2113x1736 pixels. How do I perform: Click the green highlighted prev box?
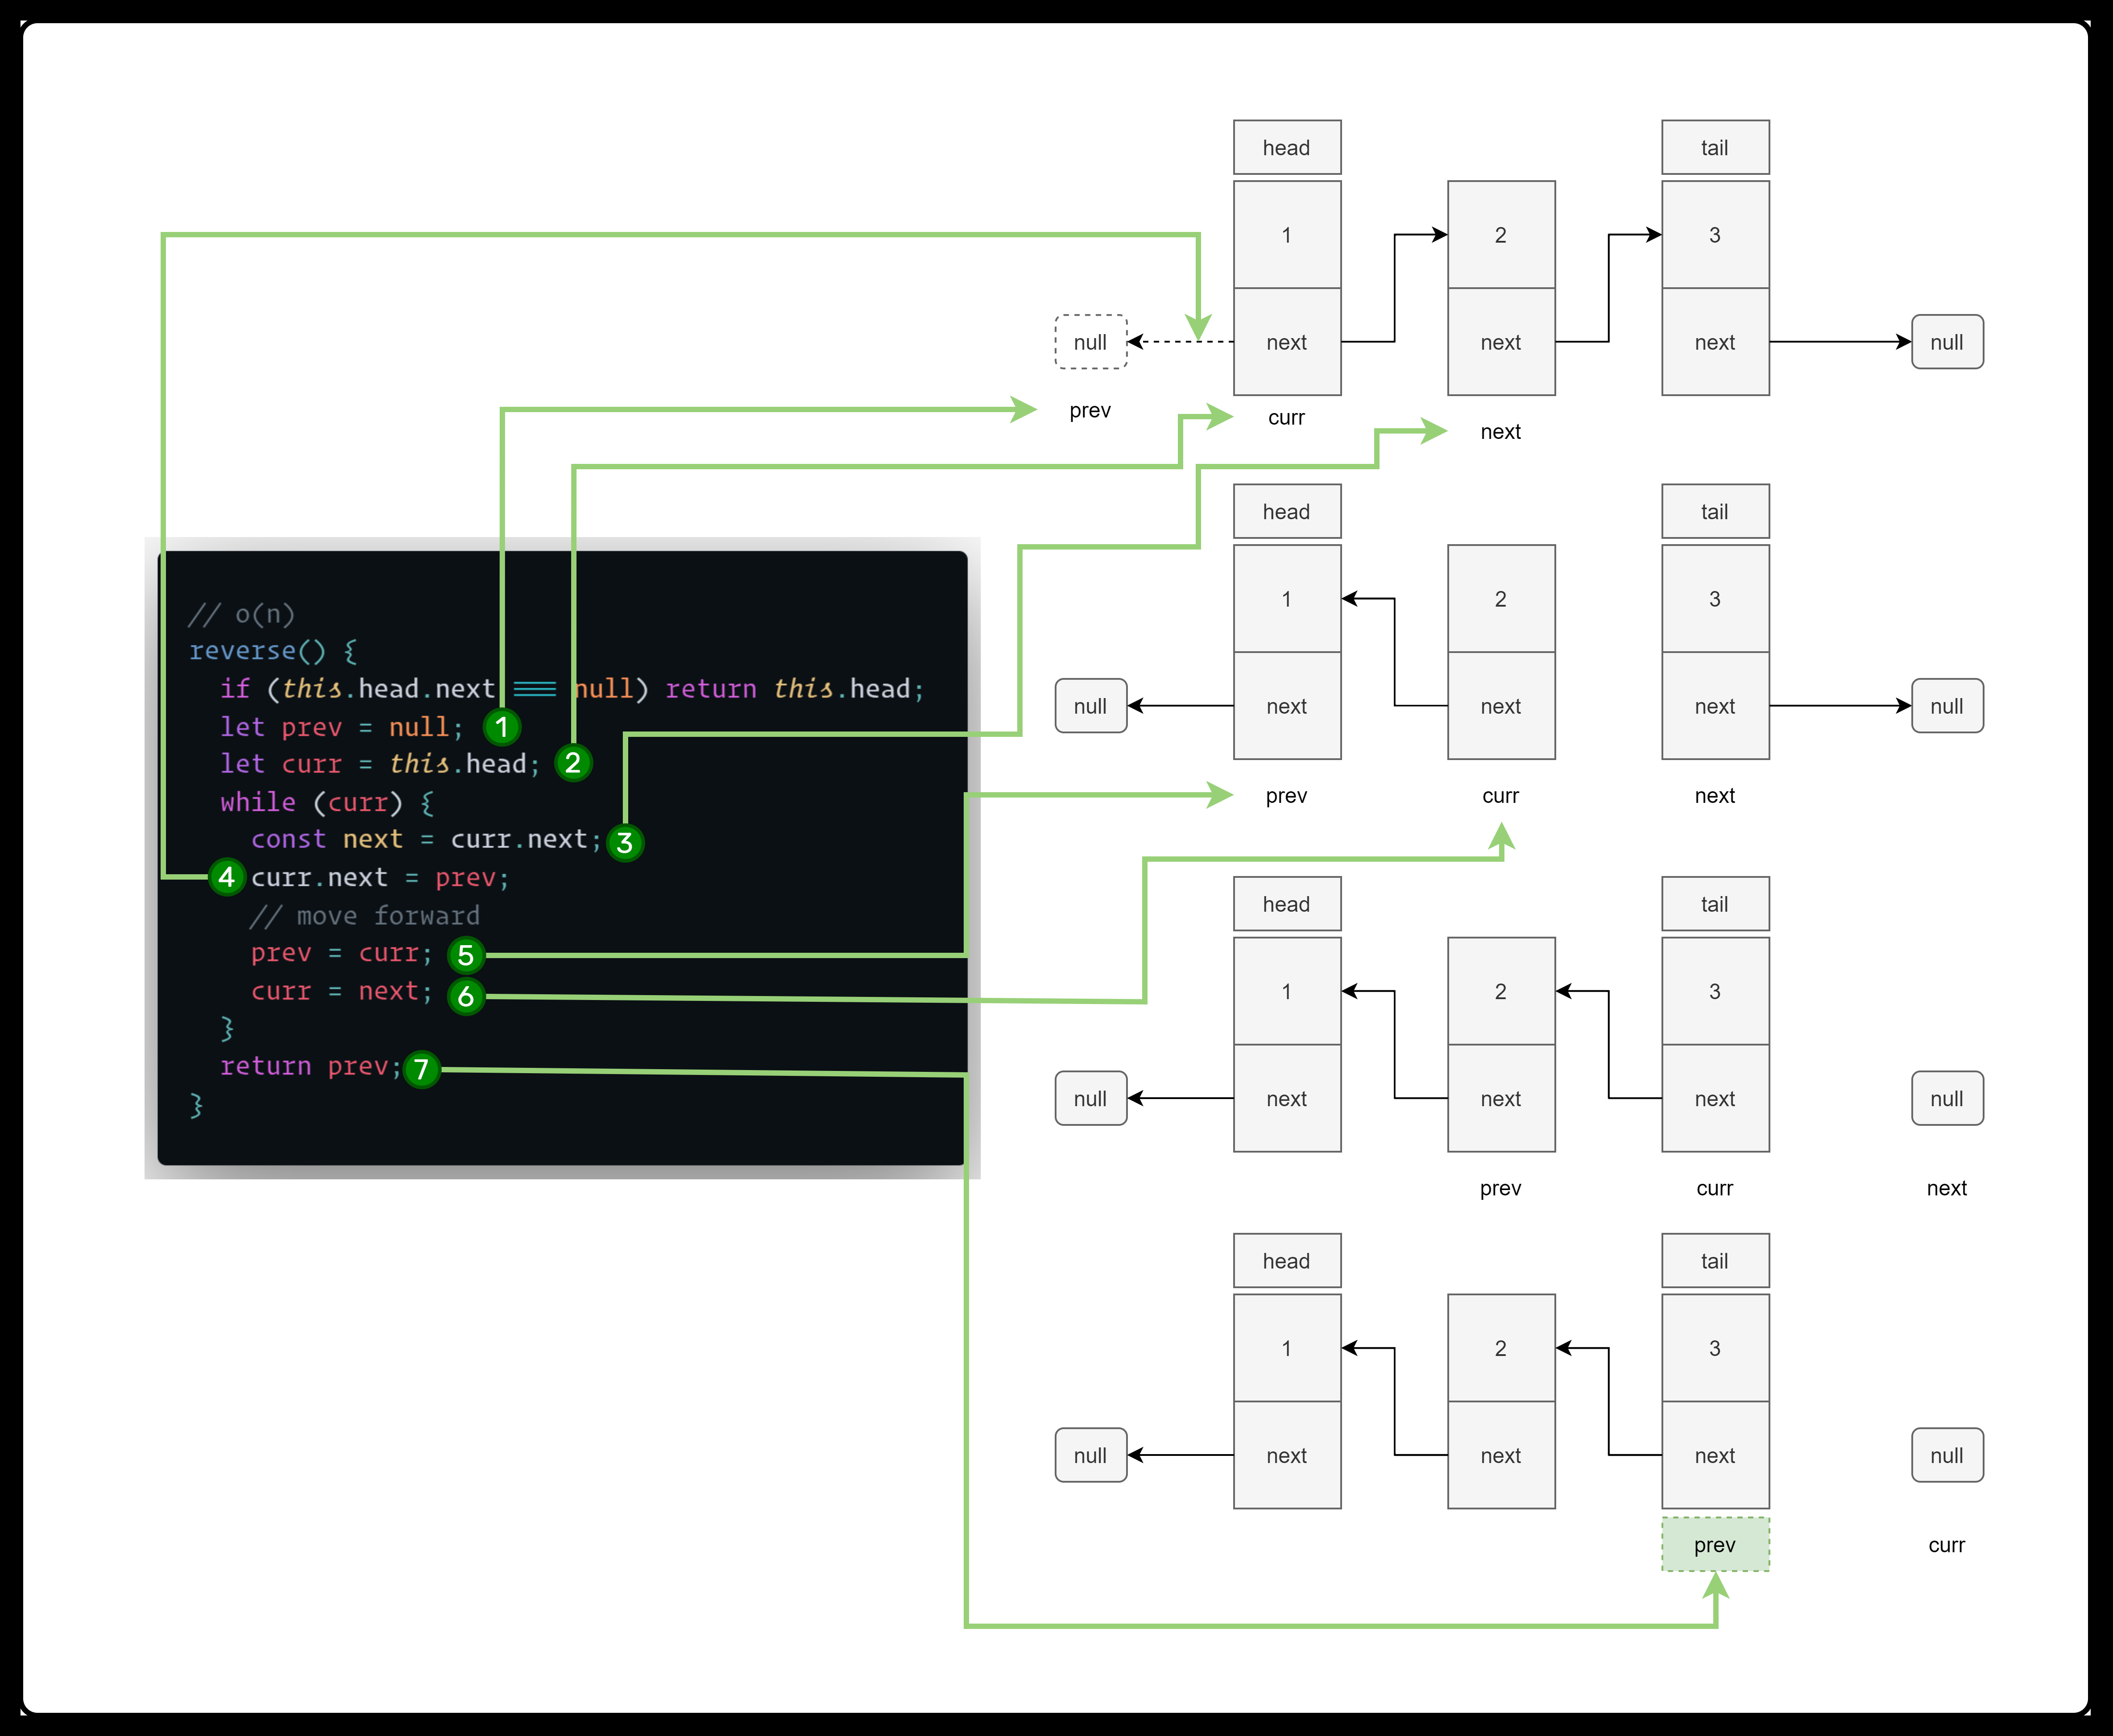pos(1714,1545)
